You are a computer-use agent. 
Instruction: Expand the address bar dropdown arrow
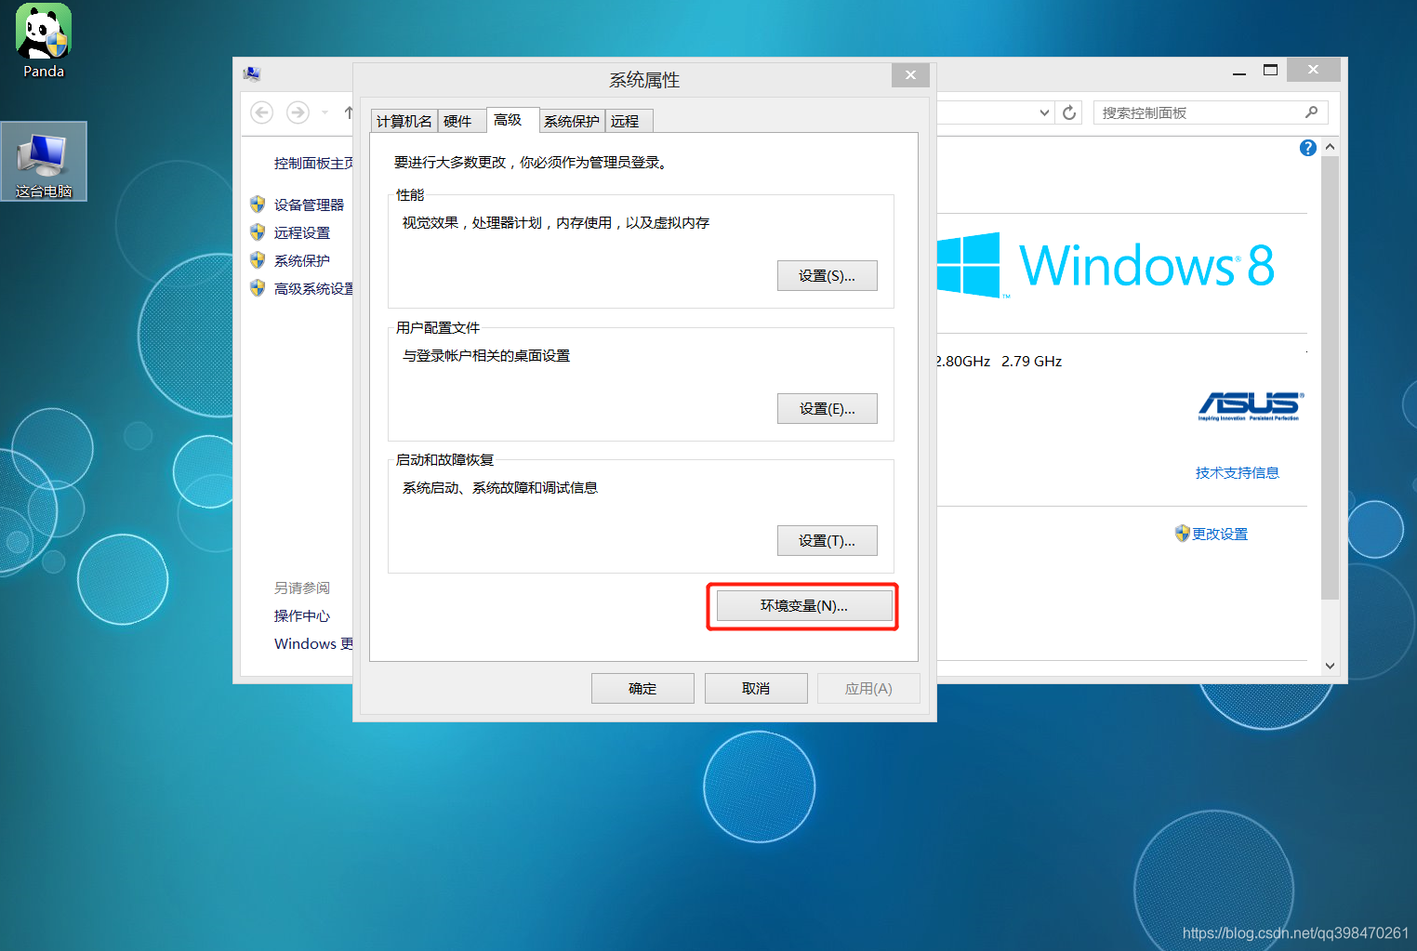click(1044, 112)
